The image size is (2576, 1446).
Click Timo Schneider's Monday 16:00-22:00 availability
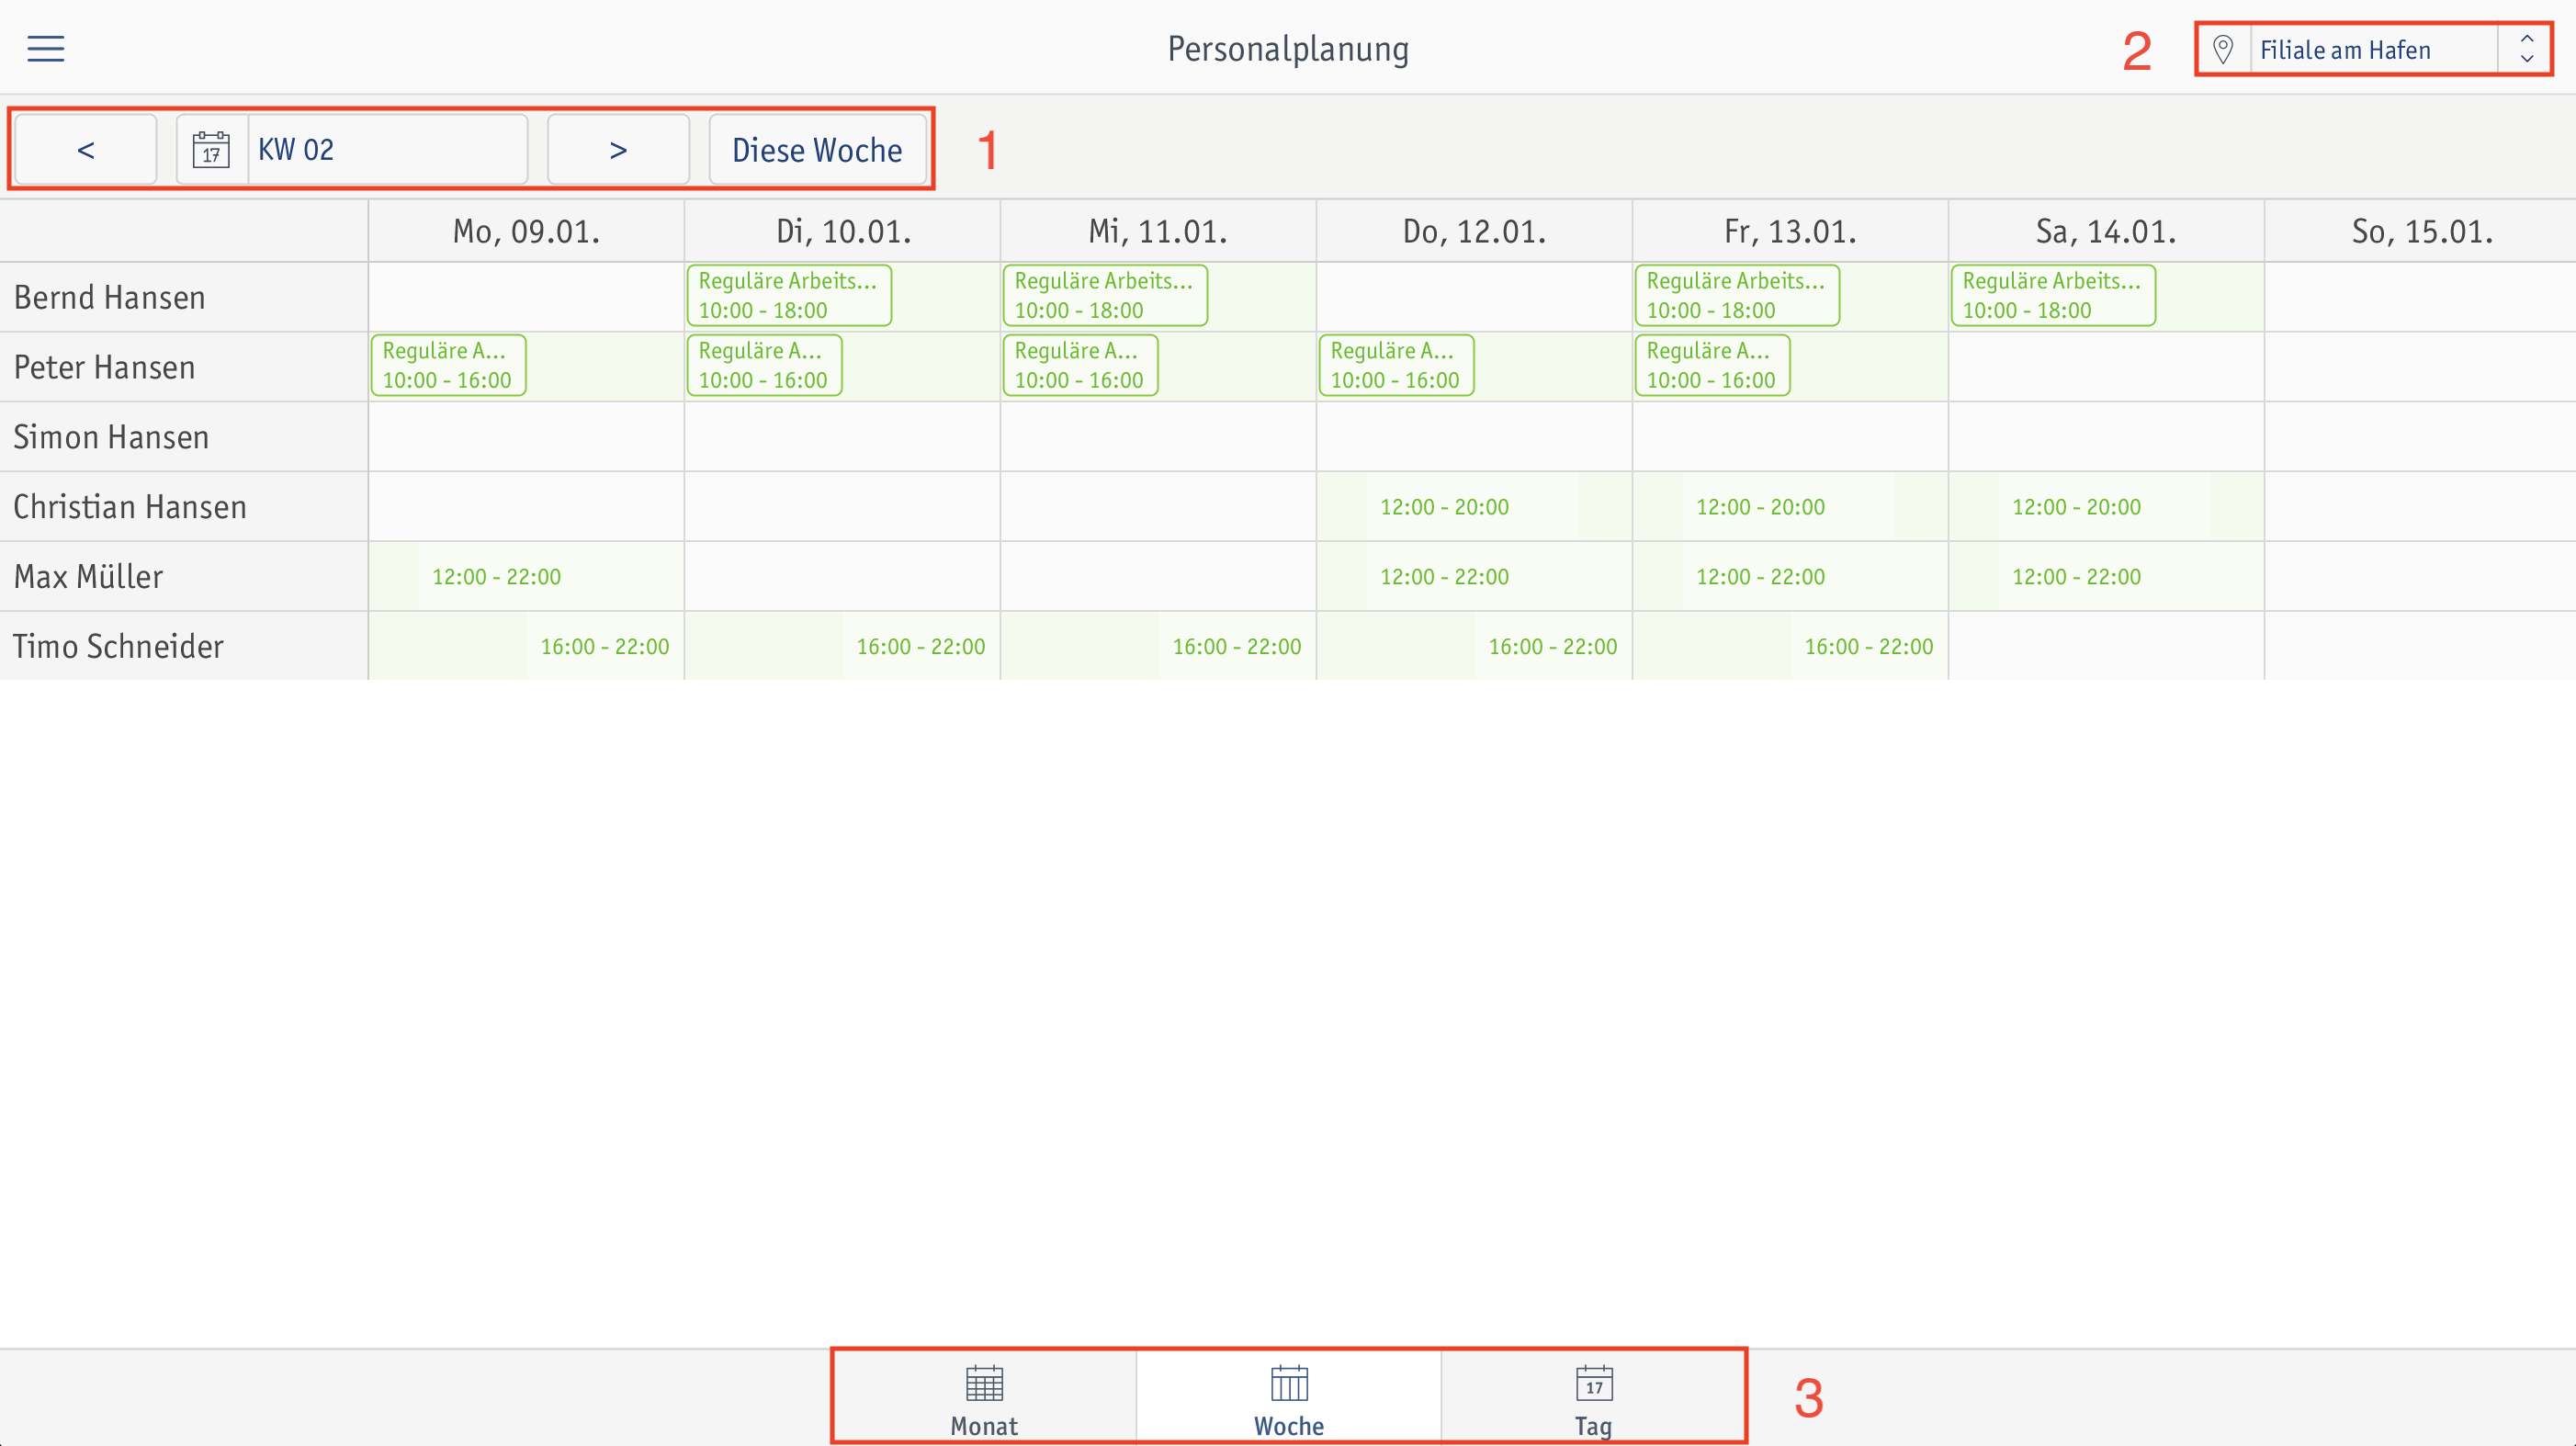(605, 647)
